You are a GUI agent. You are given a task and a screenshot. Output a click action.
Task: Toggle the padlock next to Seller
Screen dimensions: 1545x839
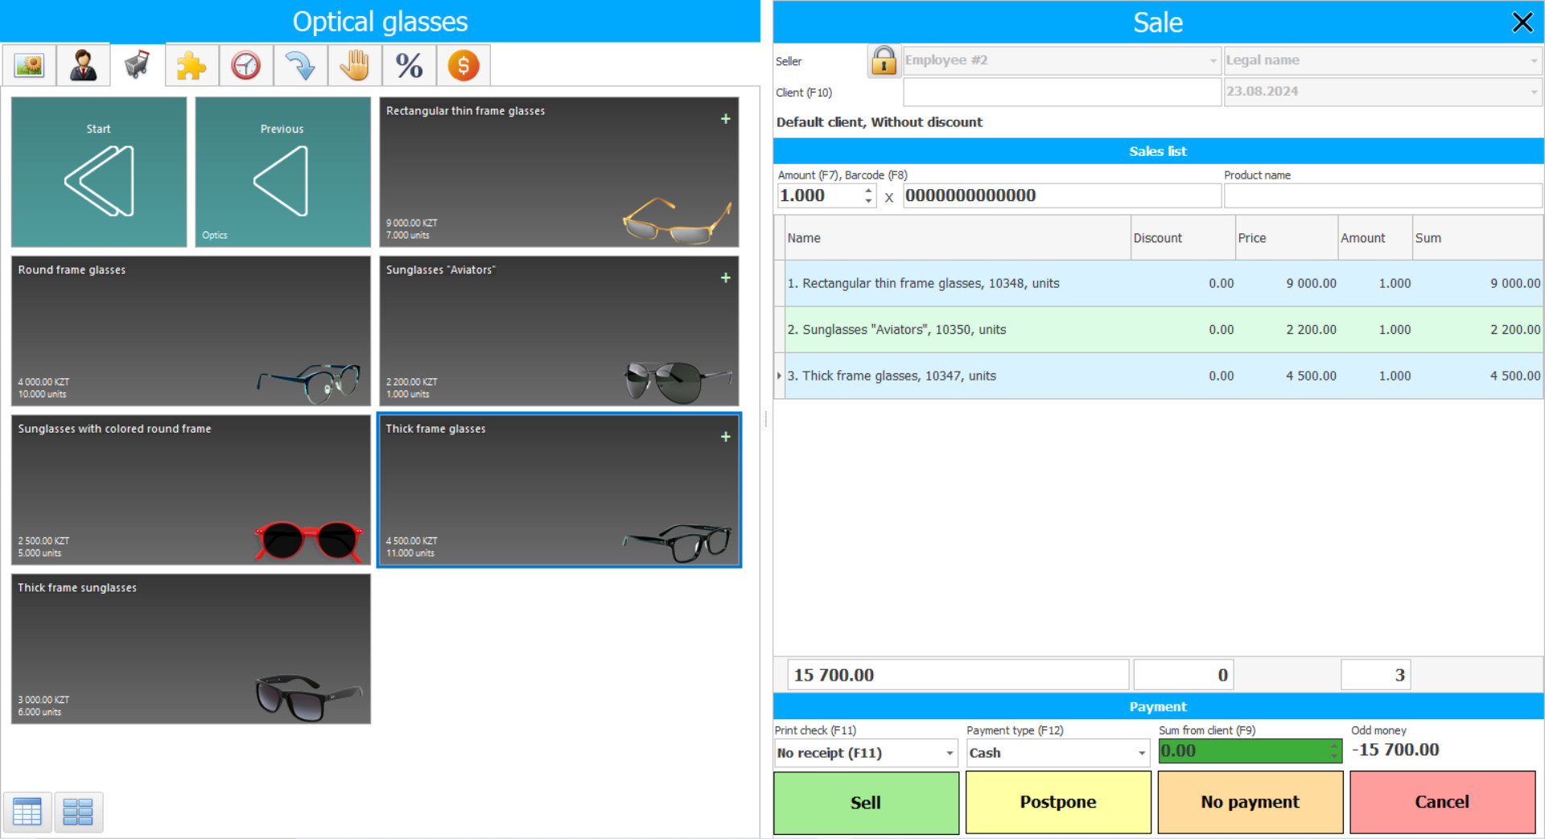884,60
